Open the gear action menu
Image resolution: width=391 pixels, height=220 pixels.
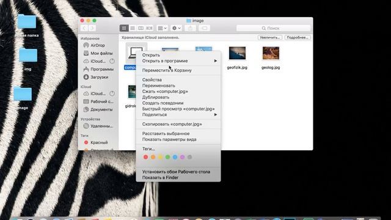click(177, 28)
